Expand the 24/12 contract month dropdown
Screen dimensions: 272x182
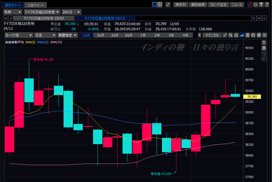coord(71,12)
